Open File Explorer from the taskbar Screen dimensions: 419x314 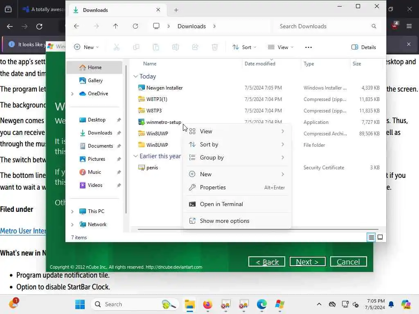point(190,304)
